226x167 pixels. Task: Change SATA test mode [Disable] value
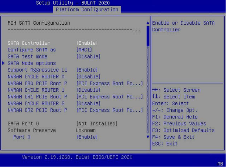coord(88,56)
